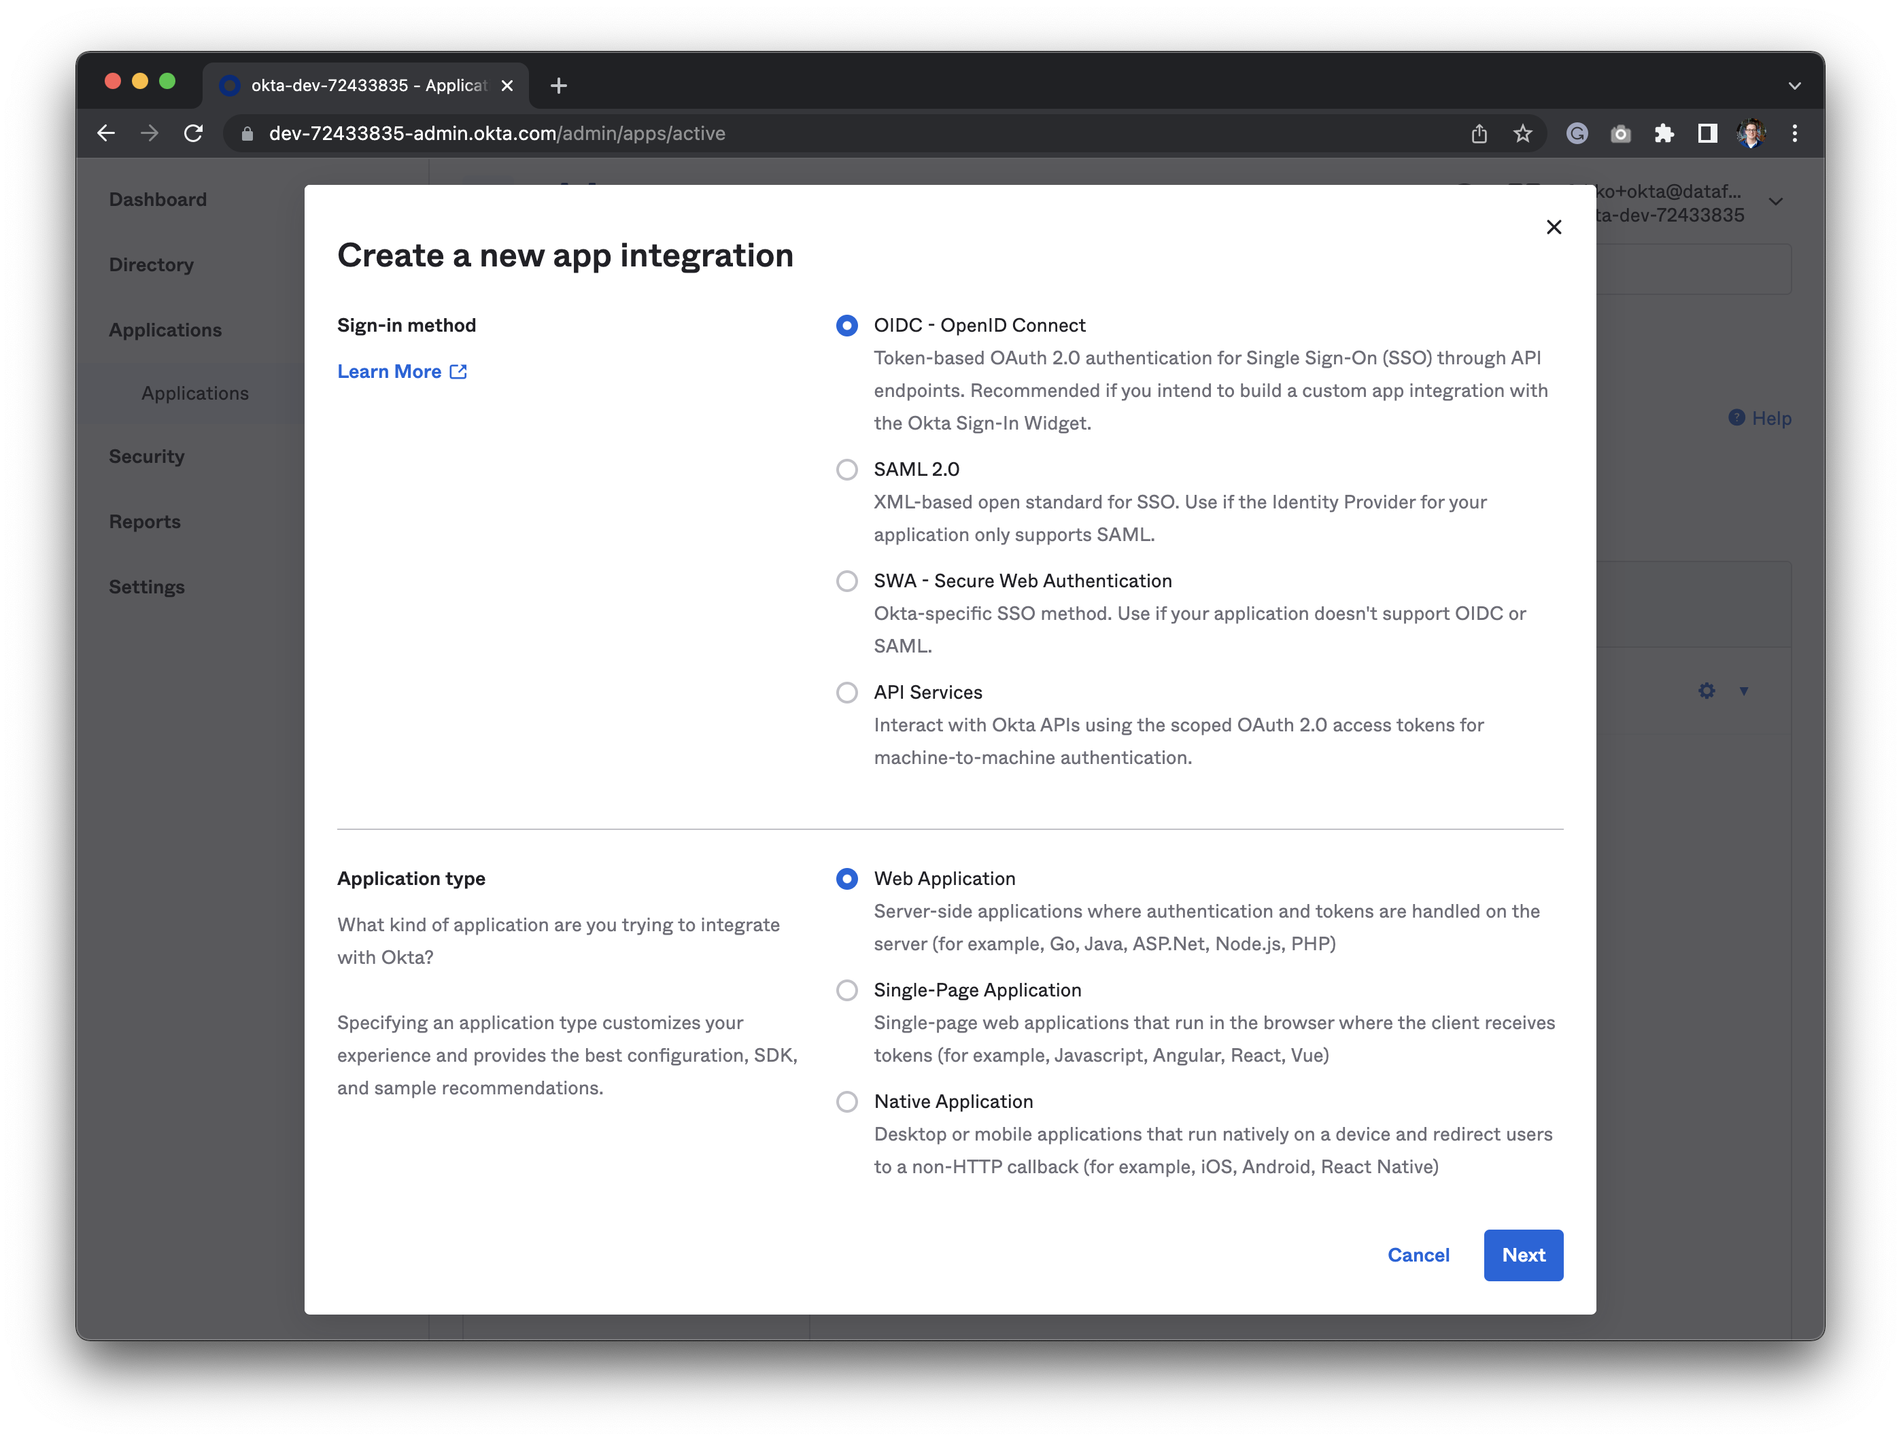Viewport: 1901px width, 1441px height.
Task: Select Native Application type
Action: coord(846,1102)
